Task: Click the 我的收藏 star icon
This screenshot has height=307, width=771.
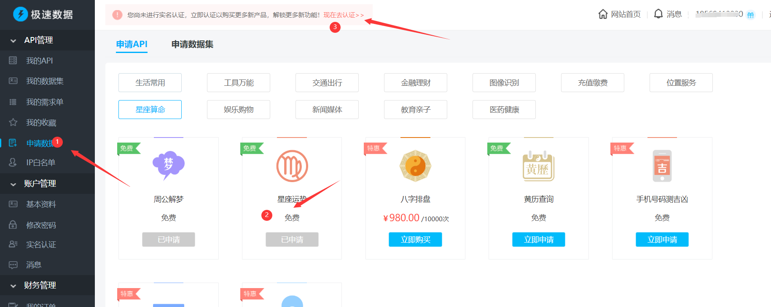Action: (13, 122)
